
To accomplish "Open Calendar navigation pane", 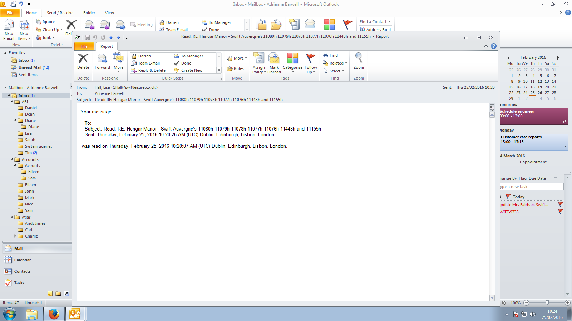I will click(37, 260).
